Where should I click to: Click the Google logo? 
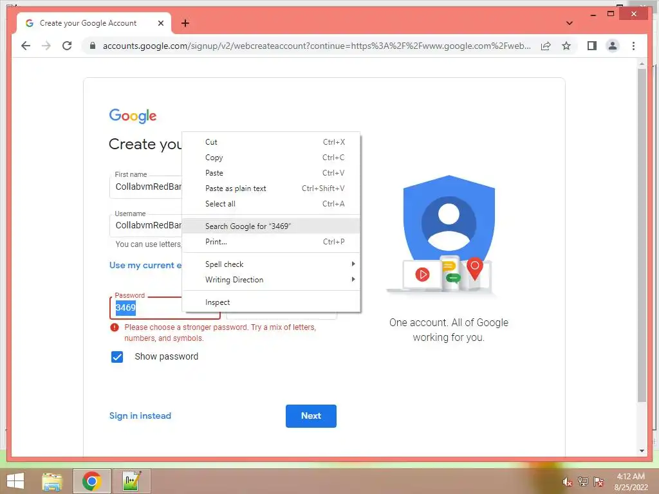[133, 116]
